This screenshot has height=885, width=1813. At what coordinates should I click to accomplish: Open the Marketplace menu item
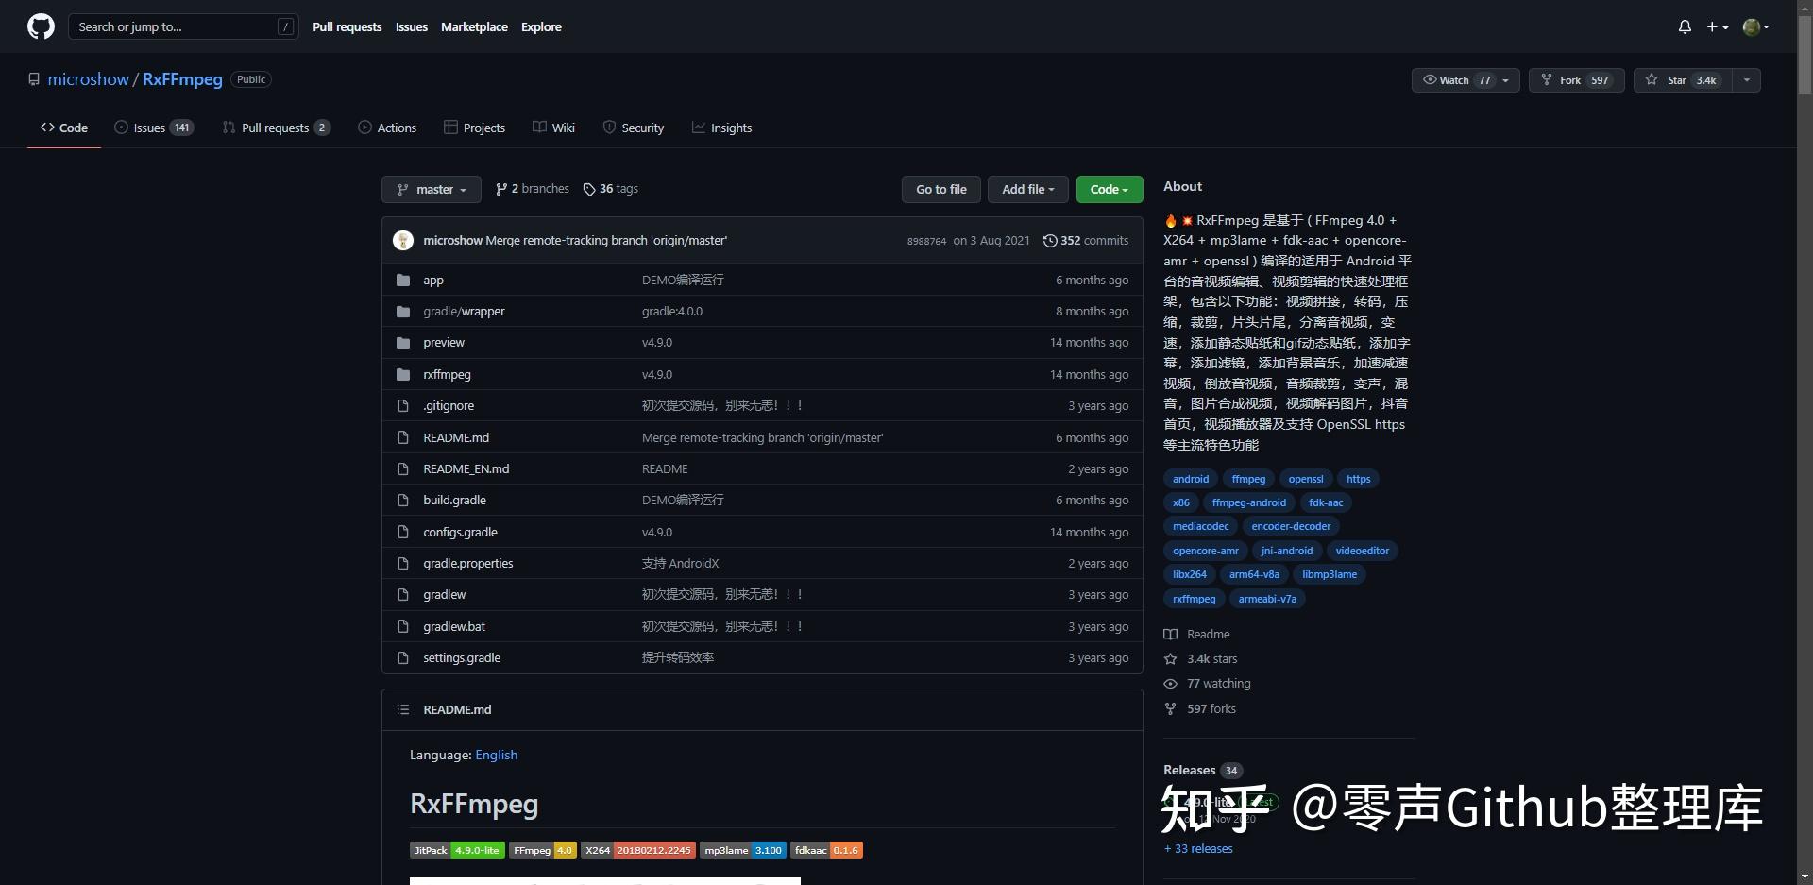474,26
